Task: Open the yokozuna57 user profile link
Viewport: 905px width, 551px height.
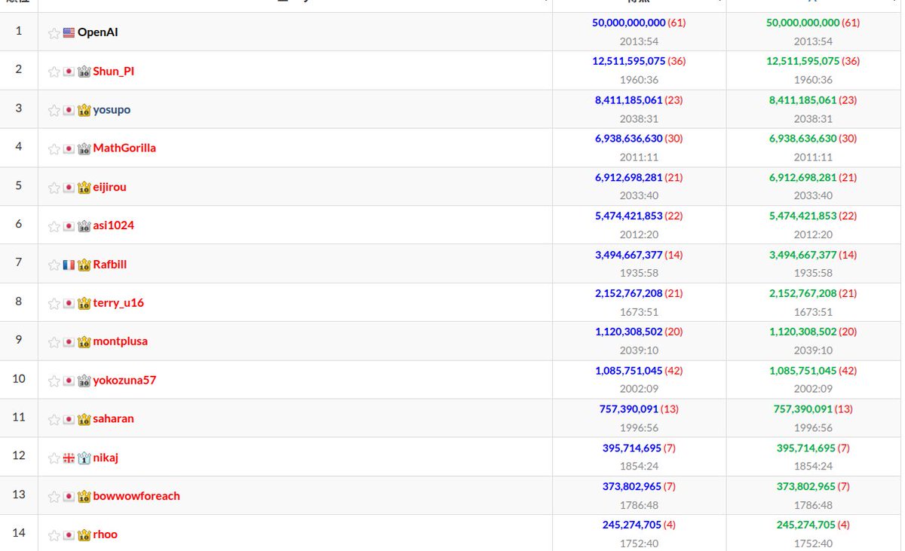Action: (124, 381)
